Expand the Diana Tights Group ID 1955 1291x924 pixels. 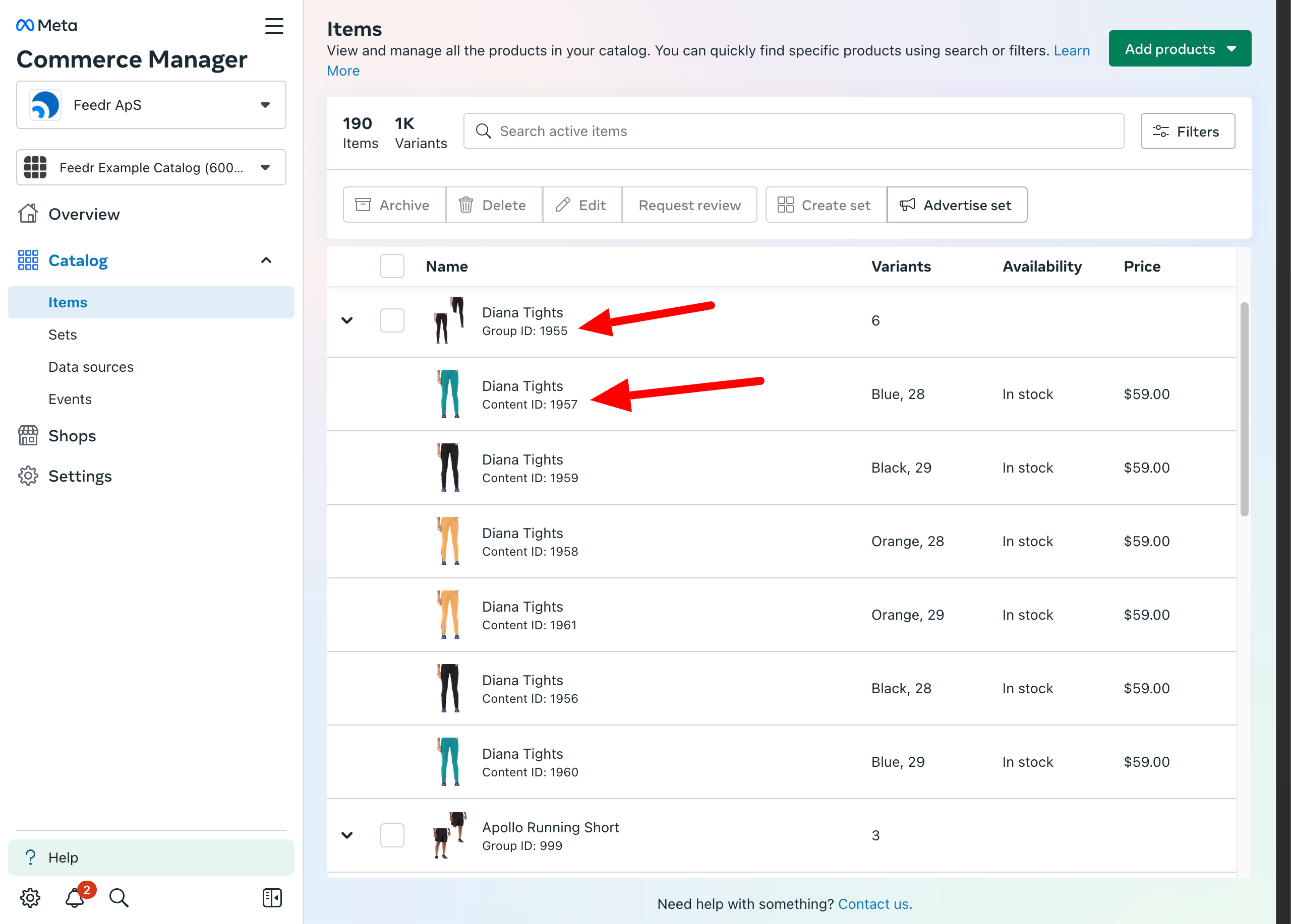click(x=347, y=320)
